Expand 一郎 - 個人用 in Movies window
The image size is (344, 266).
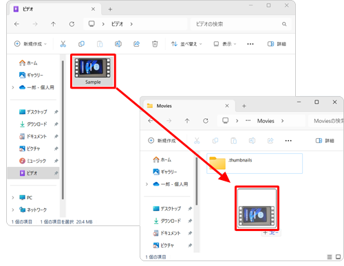point(147,184)
